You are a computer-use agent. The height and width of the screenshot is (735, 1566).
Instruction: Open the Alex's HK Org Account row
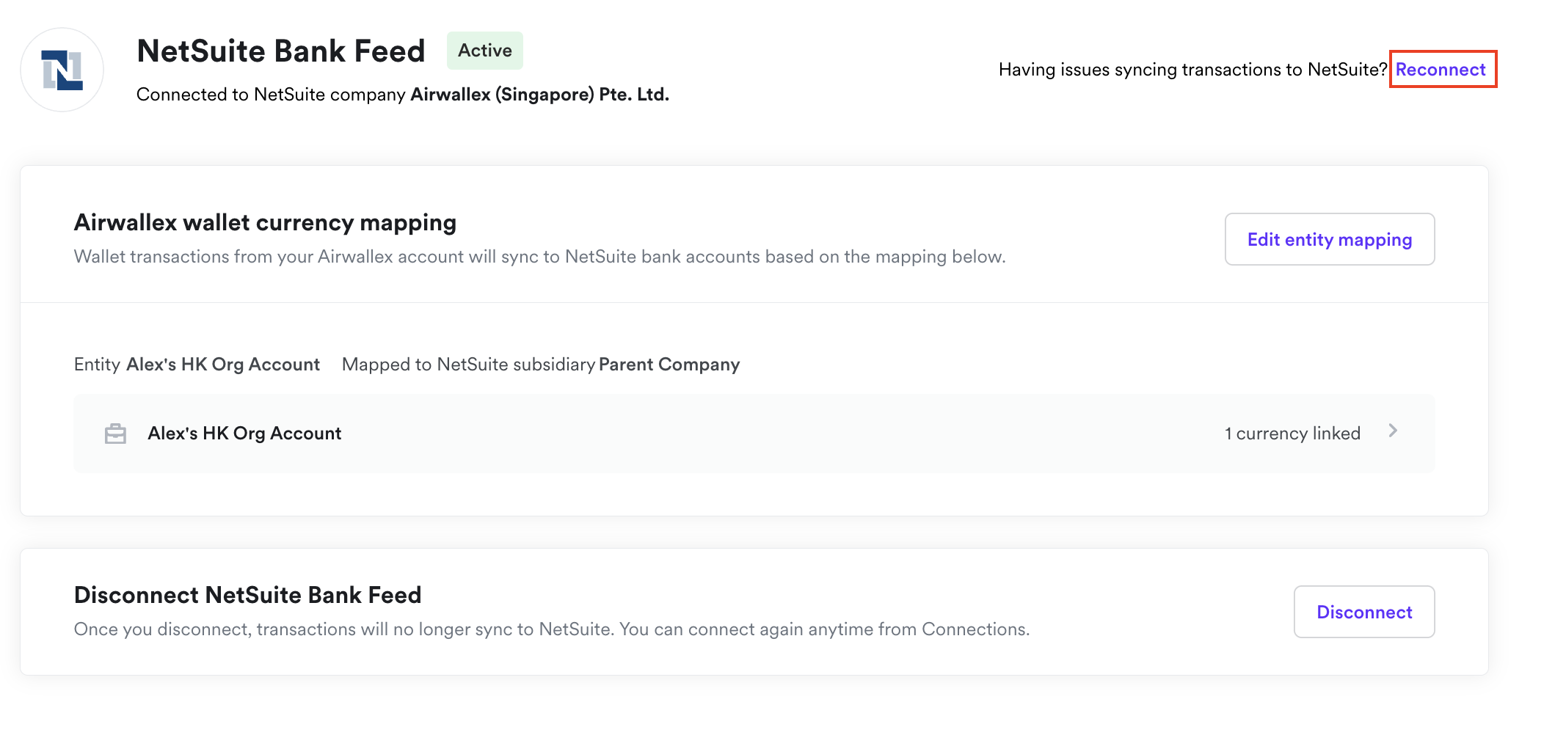pos(754,434)
